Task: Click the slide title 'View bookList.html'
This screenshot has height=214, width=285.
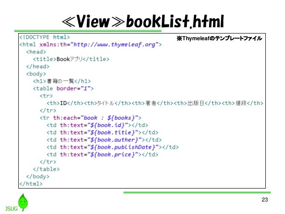Action: [x=143, y=21]
